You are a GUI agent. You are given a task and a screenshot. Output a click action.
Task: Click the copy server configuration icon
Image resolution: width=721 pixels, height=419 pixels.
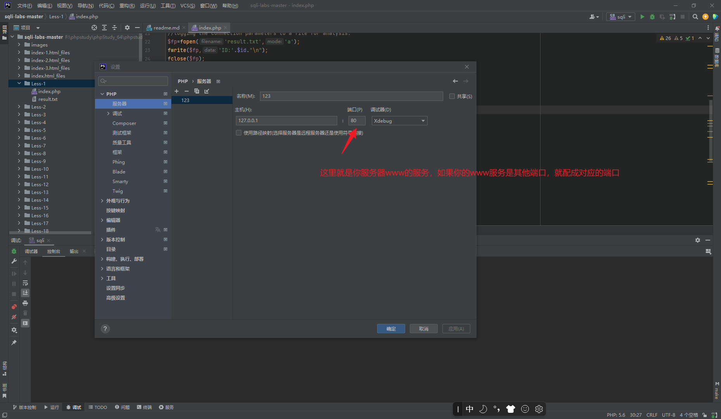pos(197,91)
